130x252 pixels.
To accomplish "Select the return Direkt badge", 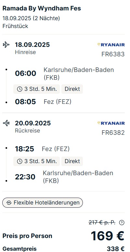I will click(x=72, y=161).
